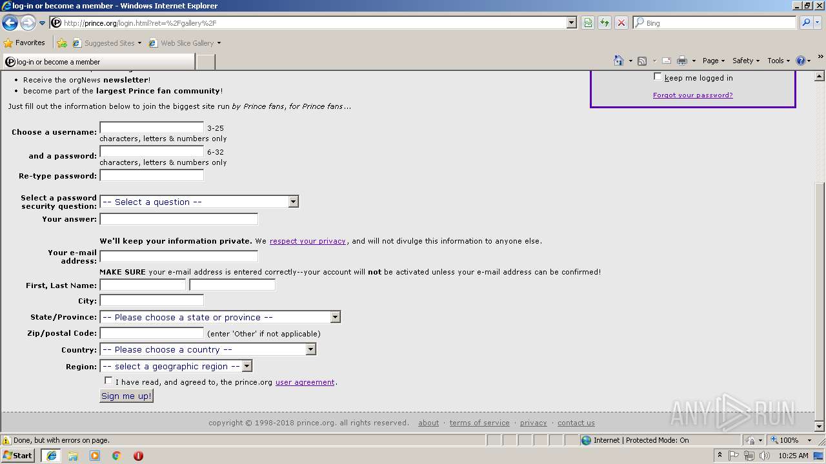
Task: Click the Read Mail envelope icon
Action: tap(667, 61)
